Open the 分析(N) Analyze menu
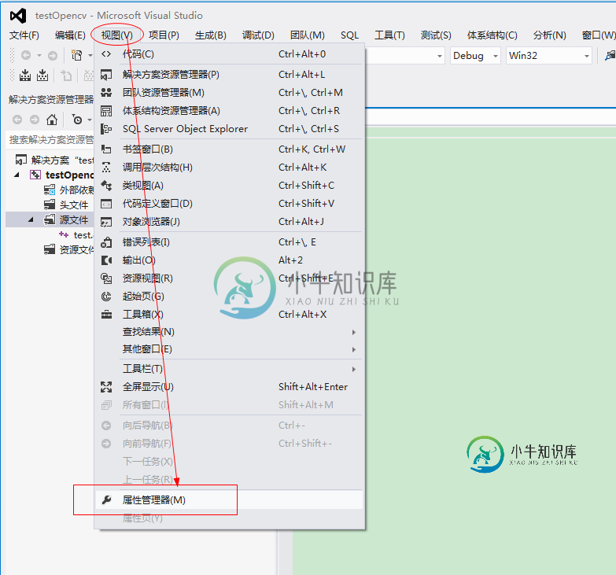The width and height of the screenshot is (616, 575). click(x=550, y=35)
